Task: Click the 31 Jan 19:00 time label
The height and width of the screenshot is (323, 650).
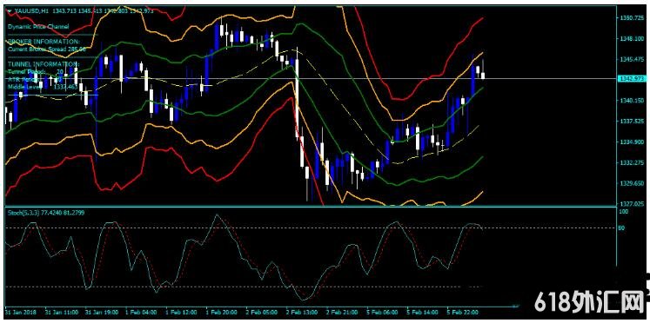Action: [102, 312]
